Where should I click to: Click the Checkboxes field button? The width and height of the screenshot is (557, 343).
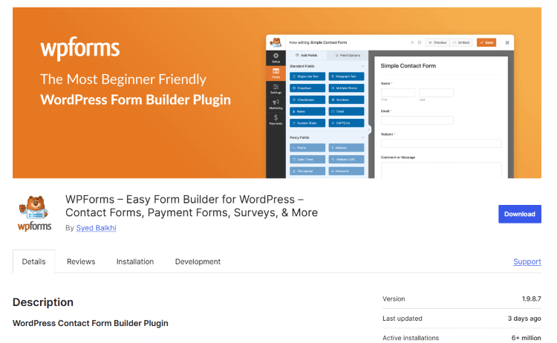[x=307, y=99]
